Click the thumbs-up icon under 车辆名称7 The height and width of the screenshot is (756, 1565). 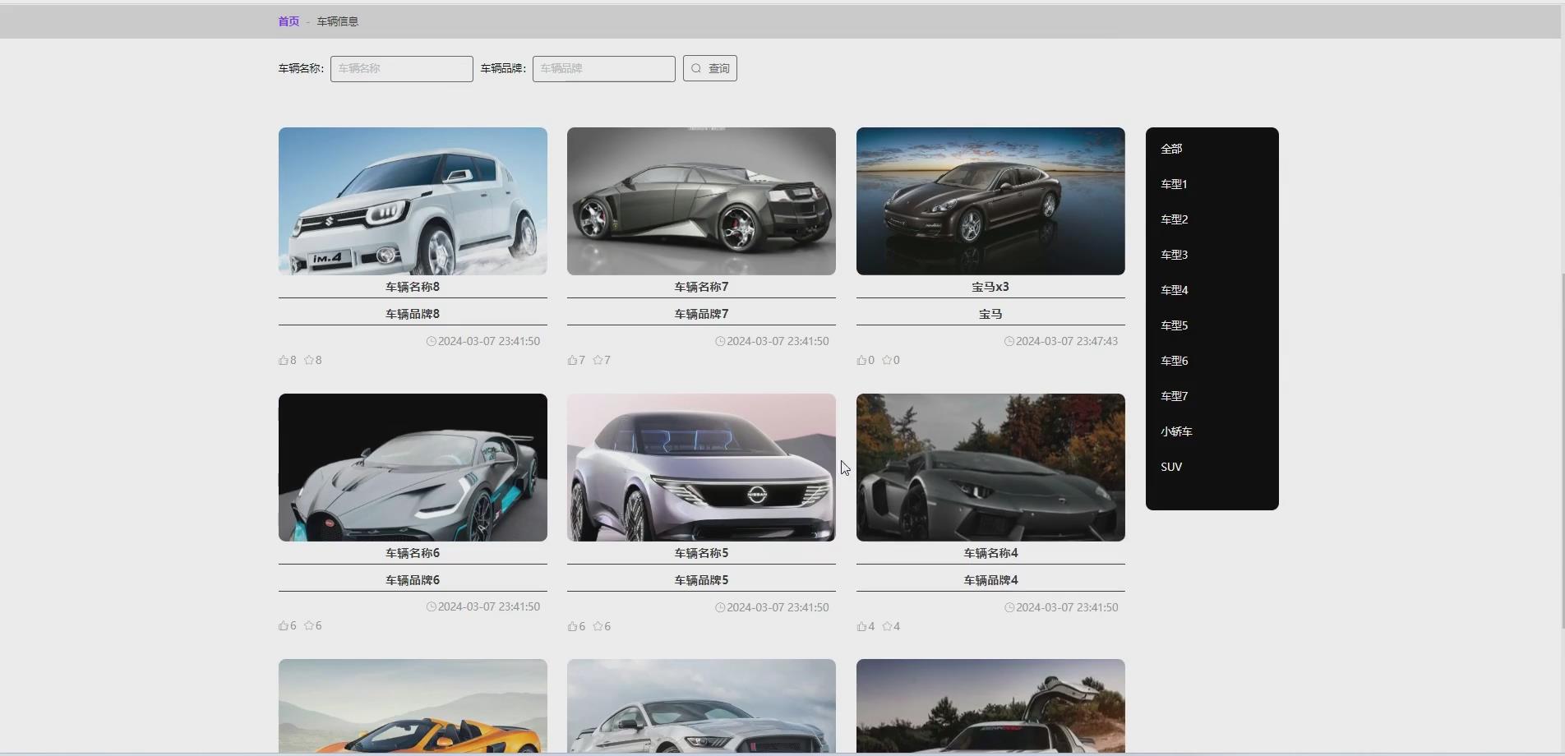coord(572,360)
